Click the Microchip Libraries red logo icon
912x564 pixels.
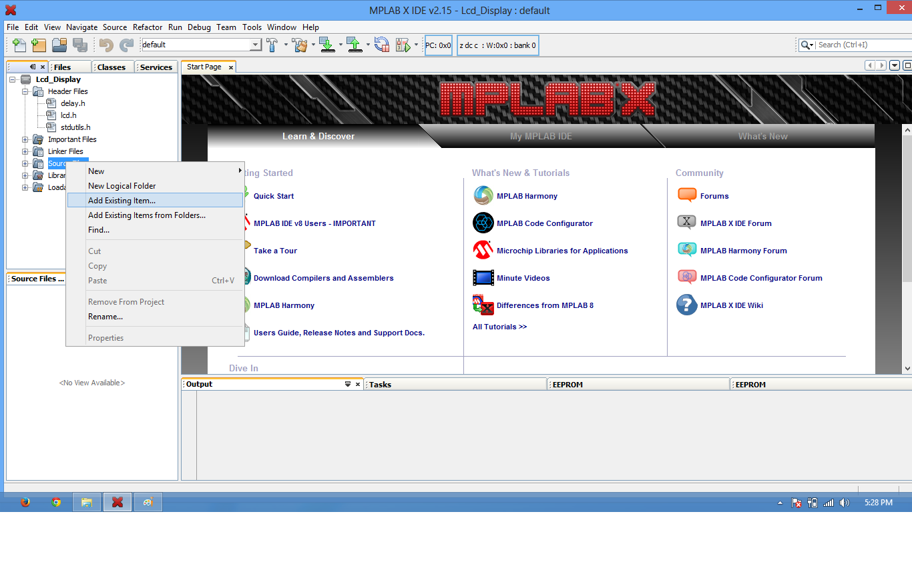(x=483, y=250)
